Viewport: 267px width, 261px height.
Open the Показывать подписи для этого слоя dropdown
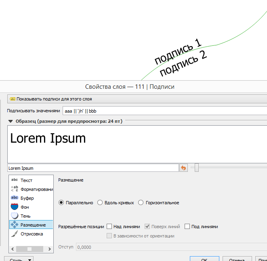[x=137, y=99]
